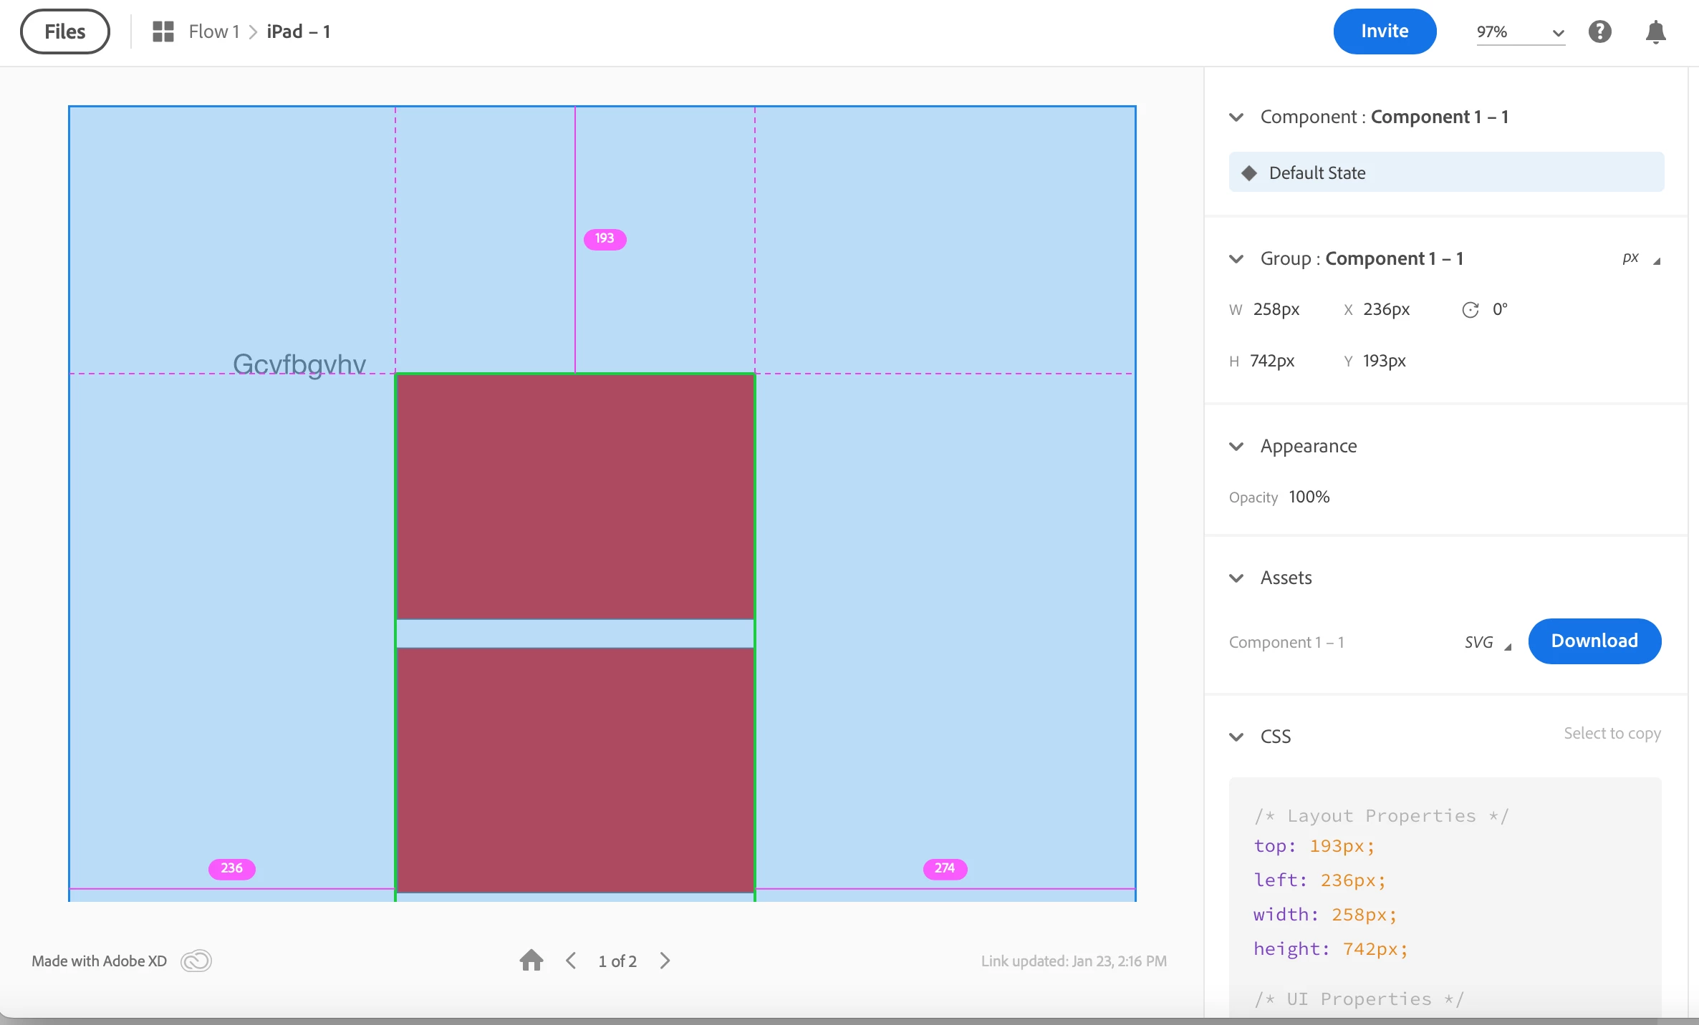This screenshot has height=1025, width=1699.
Task: Open the 97% zoom level dropdown
Action: coord(1520,32)
